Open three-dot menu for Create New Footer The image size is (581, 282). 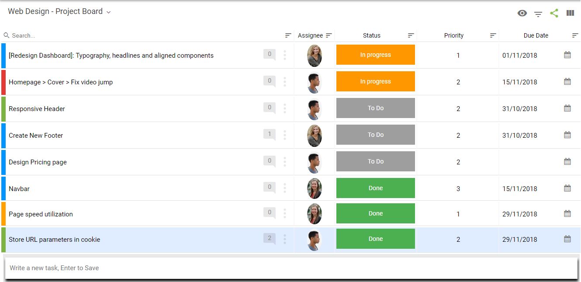click(x=285, y=135)
